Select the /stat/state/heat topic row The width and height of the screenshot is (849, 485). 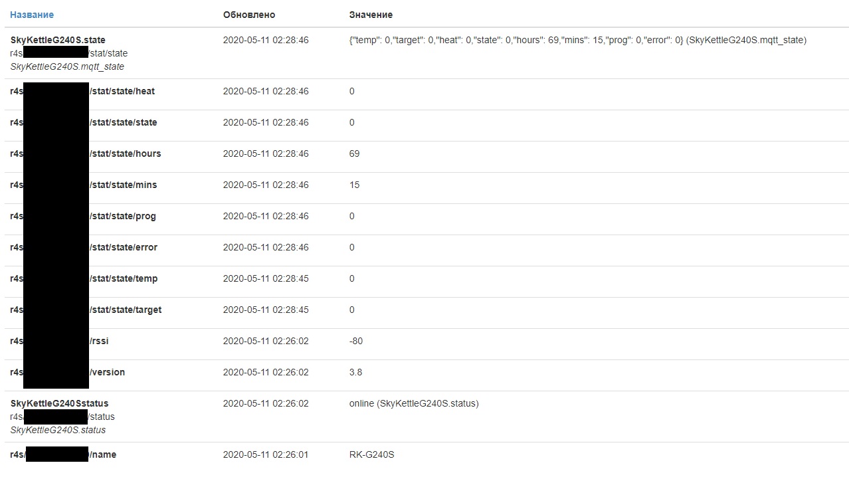point(122,91)
